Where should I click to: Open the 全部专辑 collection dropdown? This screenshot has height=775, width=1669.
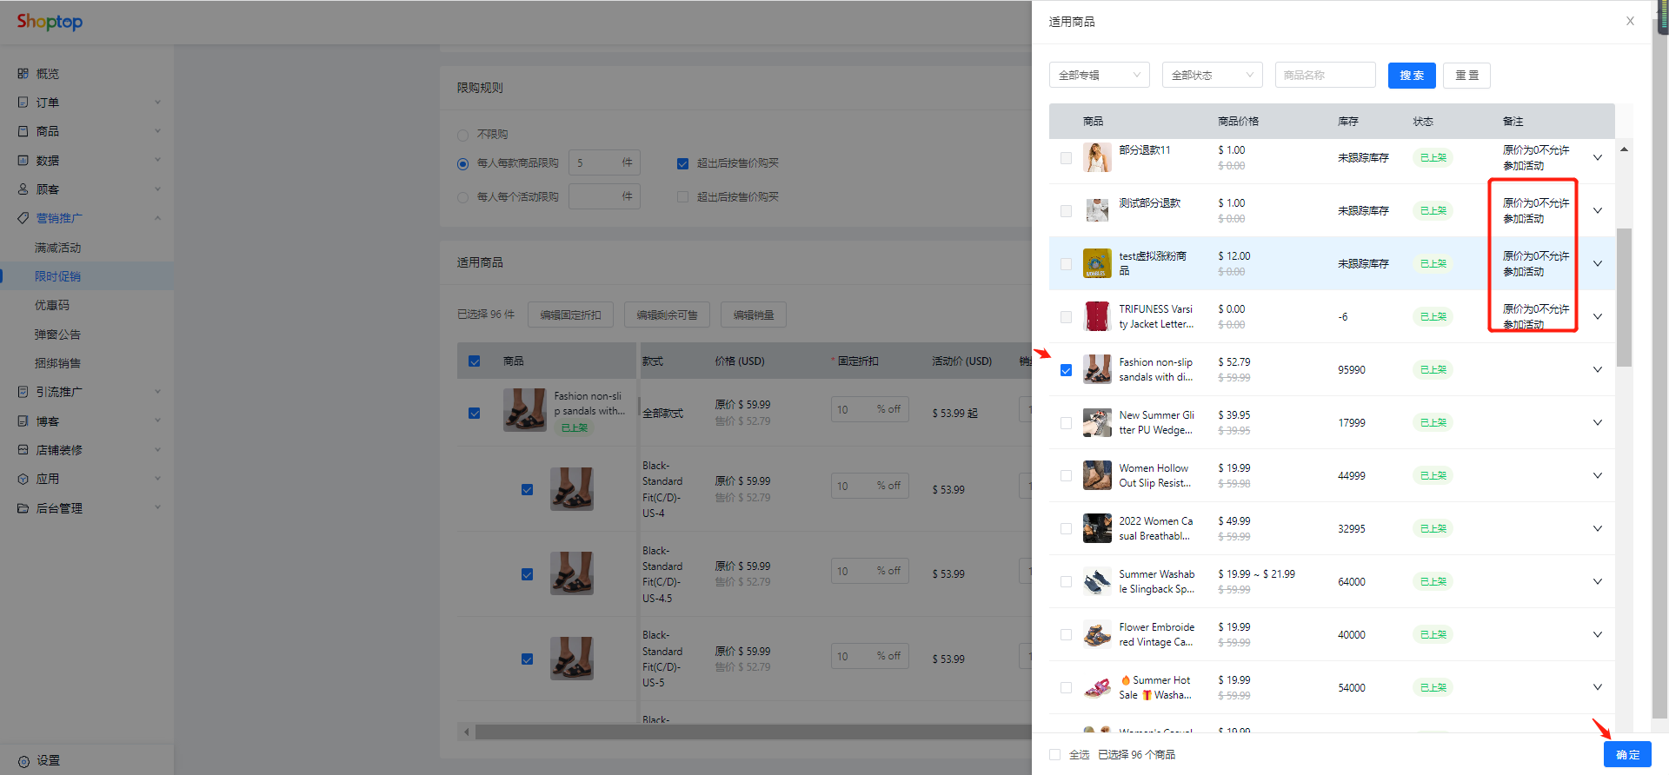pyautogui.click(x=1099, y=76)
